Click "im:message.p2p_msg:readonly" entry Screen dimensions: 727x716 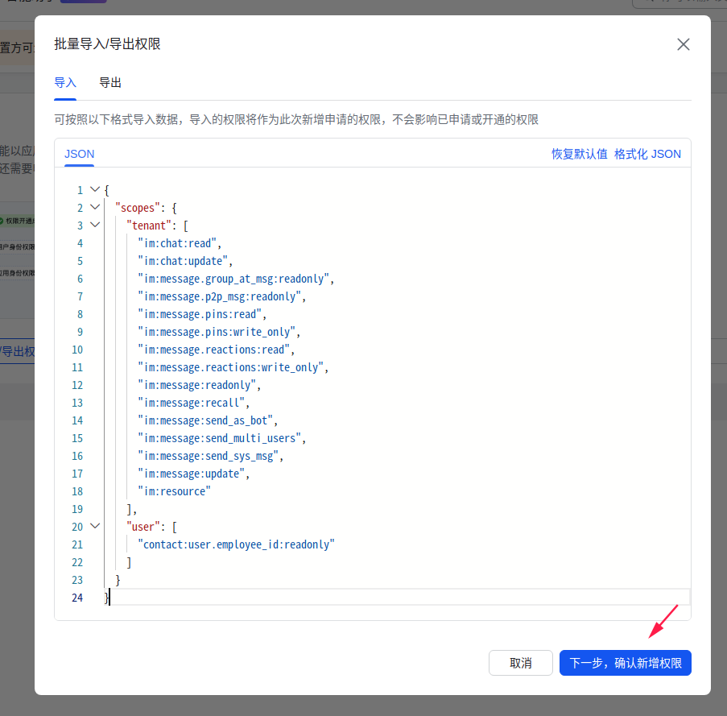pyautogui.click(x=219, y=296)
